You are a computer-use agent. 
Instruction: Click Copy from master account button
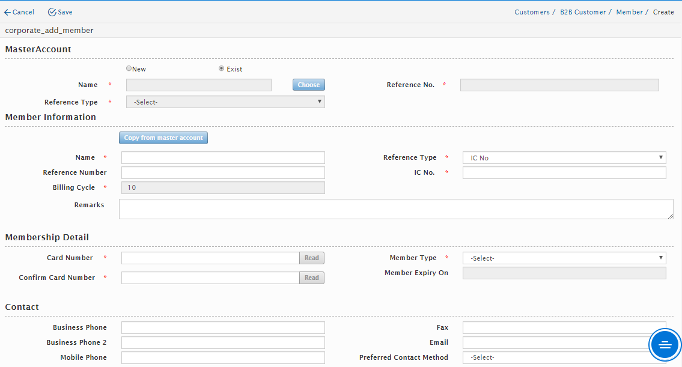pos(163,138)
